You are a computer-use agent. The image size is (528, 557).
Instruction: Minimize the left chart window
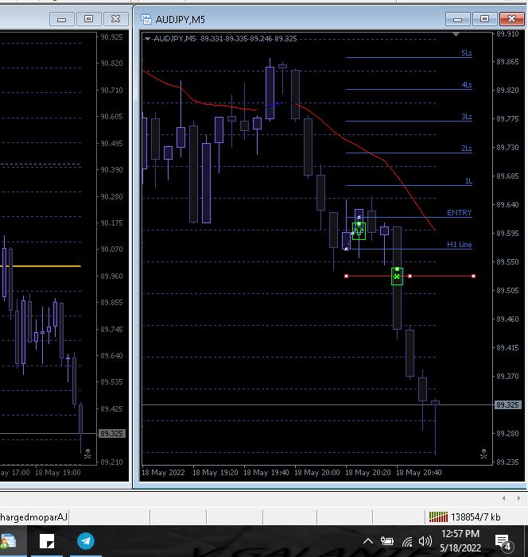(x=62, y=19)
